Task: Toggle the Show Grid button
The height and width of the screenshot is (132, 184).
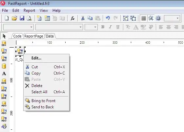Action: 144,18
